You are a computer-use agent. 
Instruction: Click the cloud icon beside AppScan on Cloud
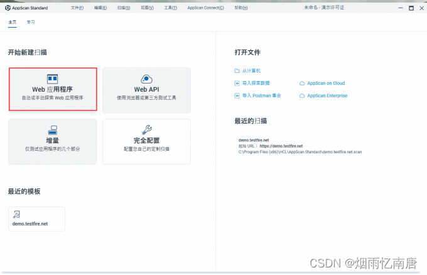point(302,84)
